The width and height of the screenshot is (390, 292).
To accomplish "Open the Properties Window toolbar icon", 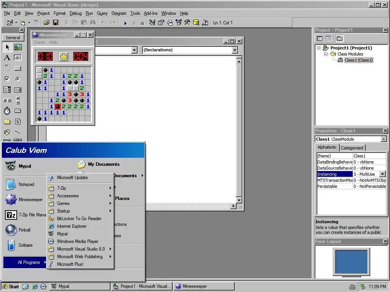I will pyautogui.click(x=161, y=23).
